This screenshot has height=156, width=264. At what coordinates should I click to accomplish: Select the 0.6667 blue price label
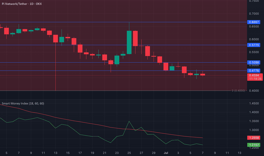[254, 22]
